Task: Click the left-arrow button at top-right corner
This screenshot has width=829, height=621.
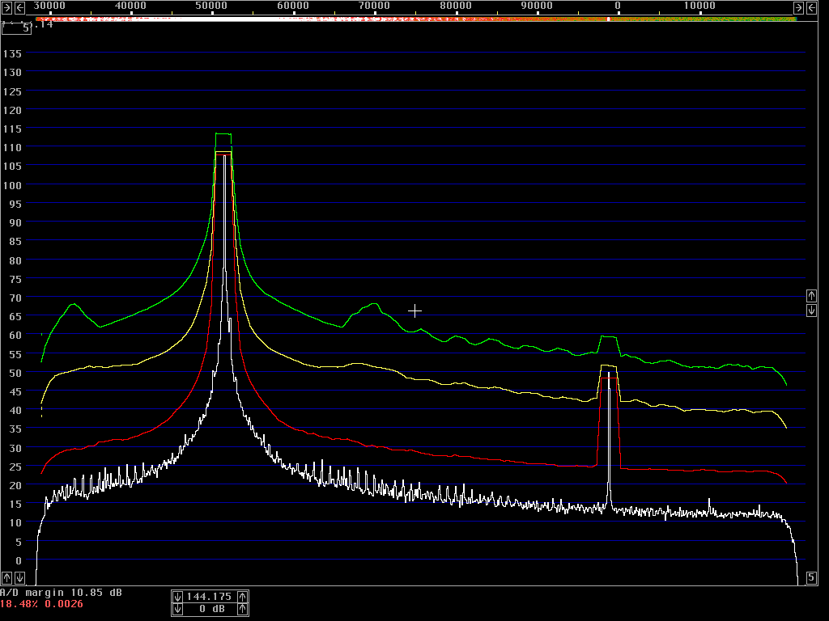Action: point(811,7)
